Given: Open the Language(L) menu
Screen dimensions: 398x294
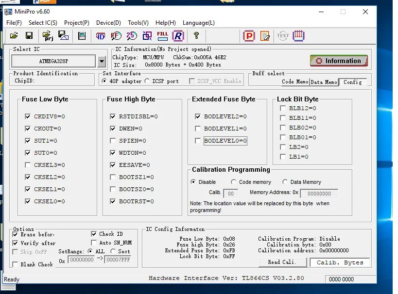Looking at the screenshot, I should pos(198,23).
